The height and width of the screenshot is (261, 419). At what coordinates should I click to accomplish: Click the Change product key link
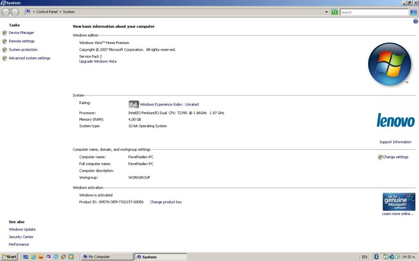point(166,202)
